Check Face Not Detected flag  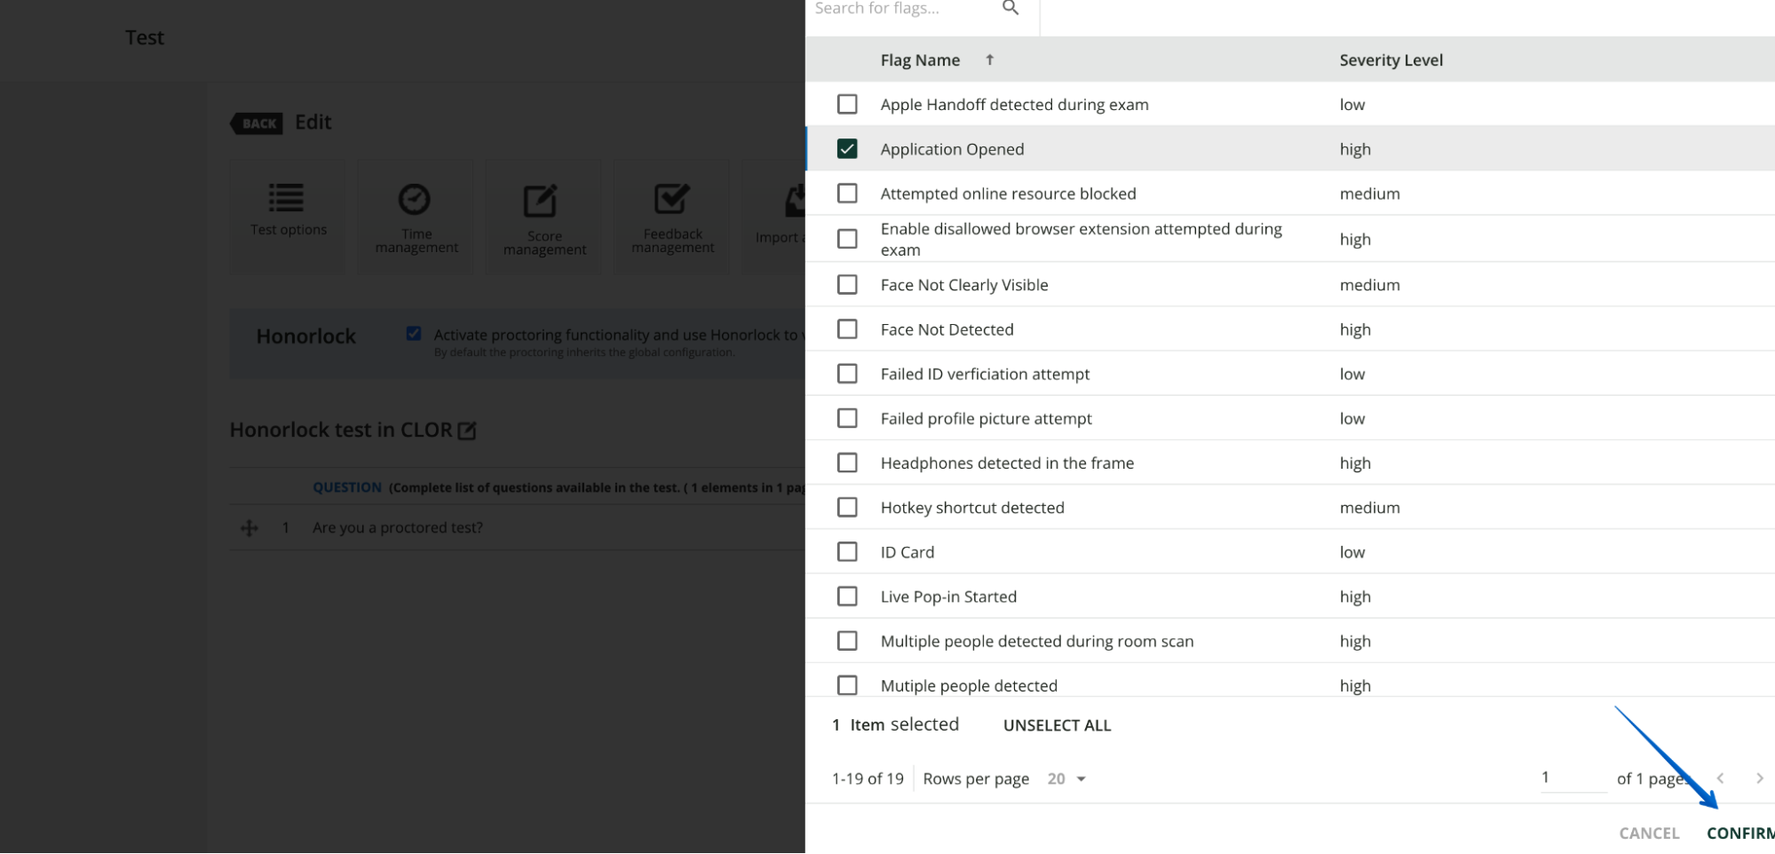[847, 329]
